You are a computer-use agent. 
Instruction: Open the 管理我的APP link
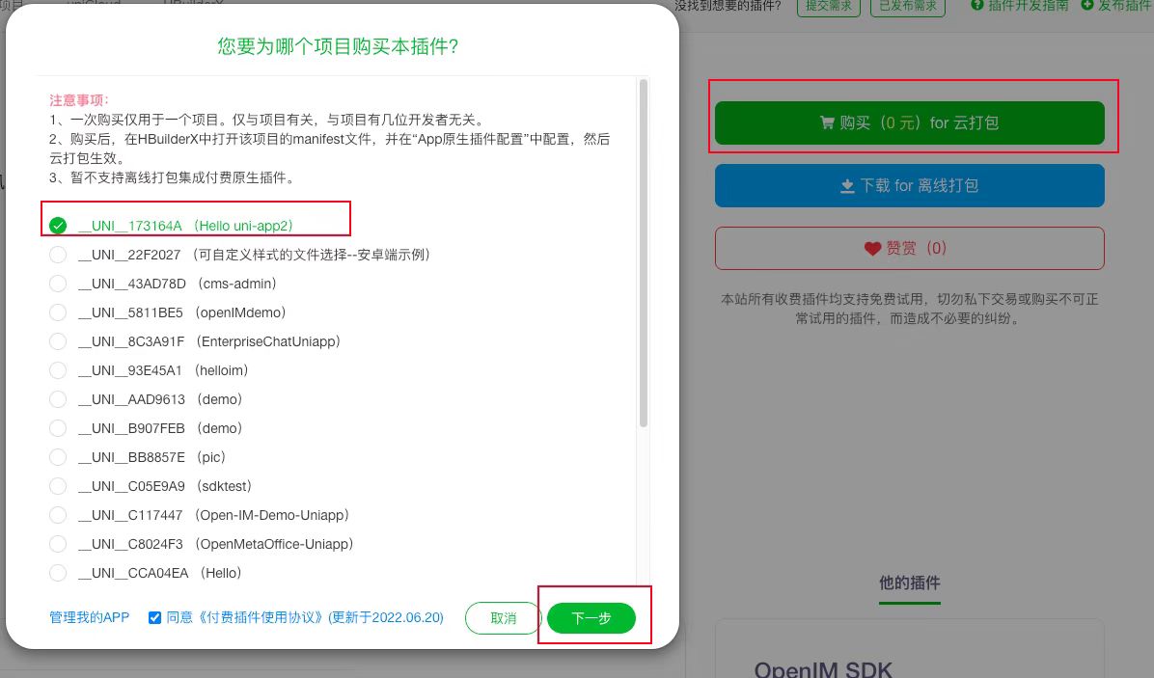point(89,617)
